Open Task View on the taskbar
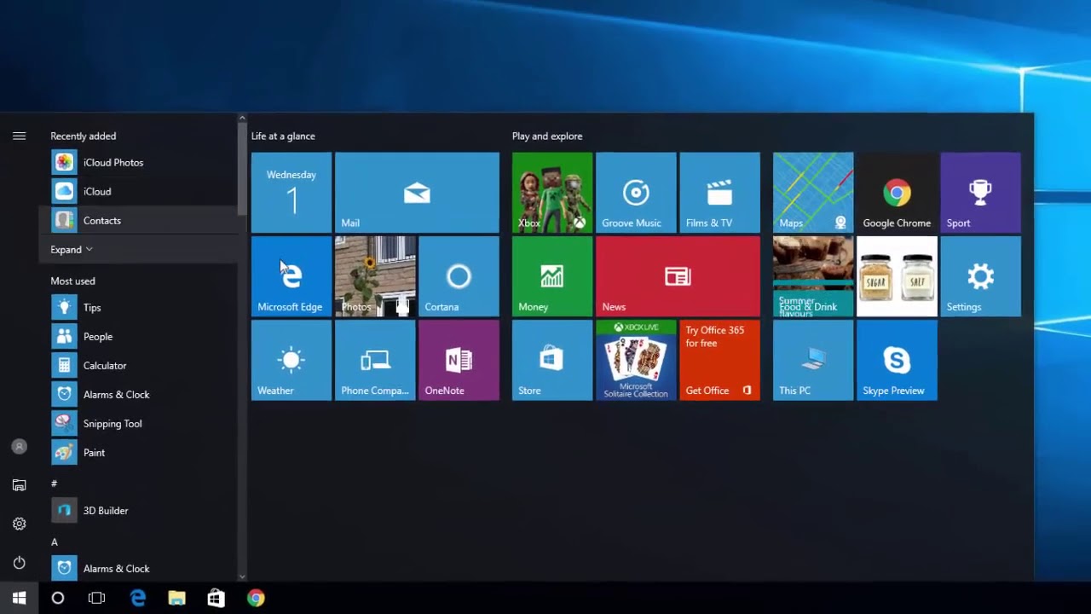Image resolution: width=1091 pixels, height=614 pixels. (x=97, y=598)
